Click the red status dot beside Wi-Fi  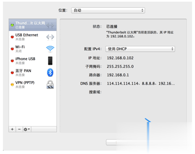point(12,49)
